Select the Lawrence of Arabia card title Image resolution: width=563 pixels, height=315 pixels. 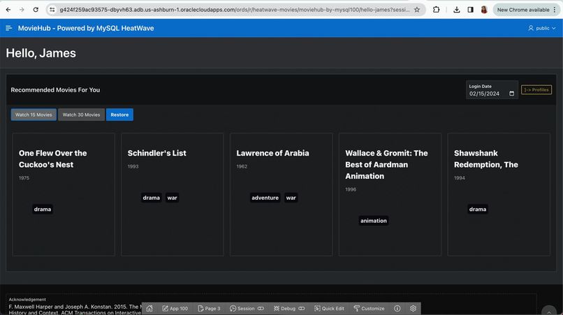(272, 153)
